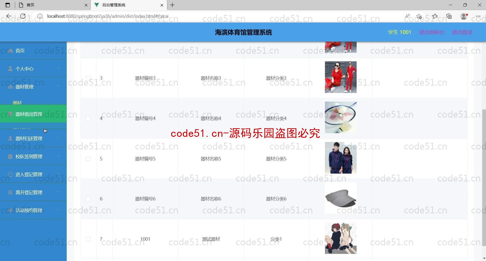Click the bar chart icon beside 器材管理

point(10,87)
